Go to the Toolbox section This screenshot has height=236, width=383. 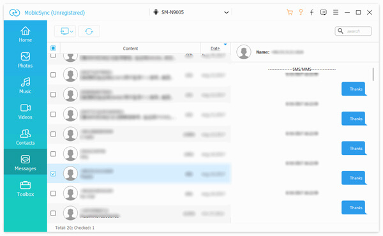point(25,189)
